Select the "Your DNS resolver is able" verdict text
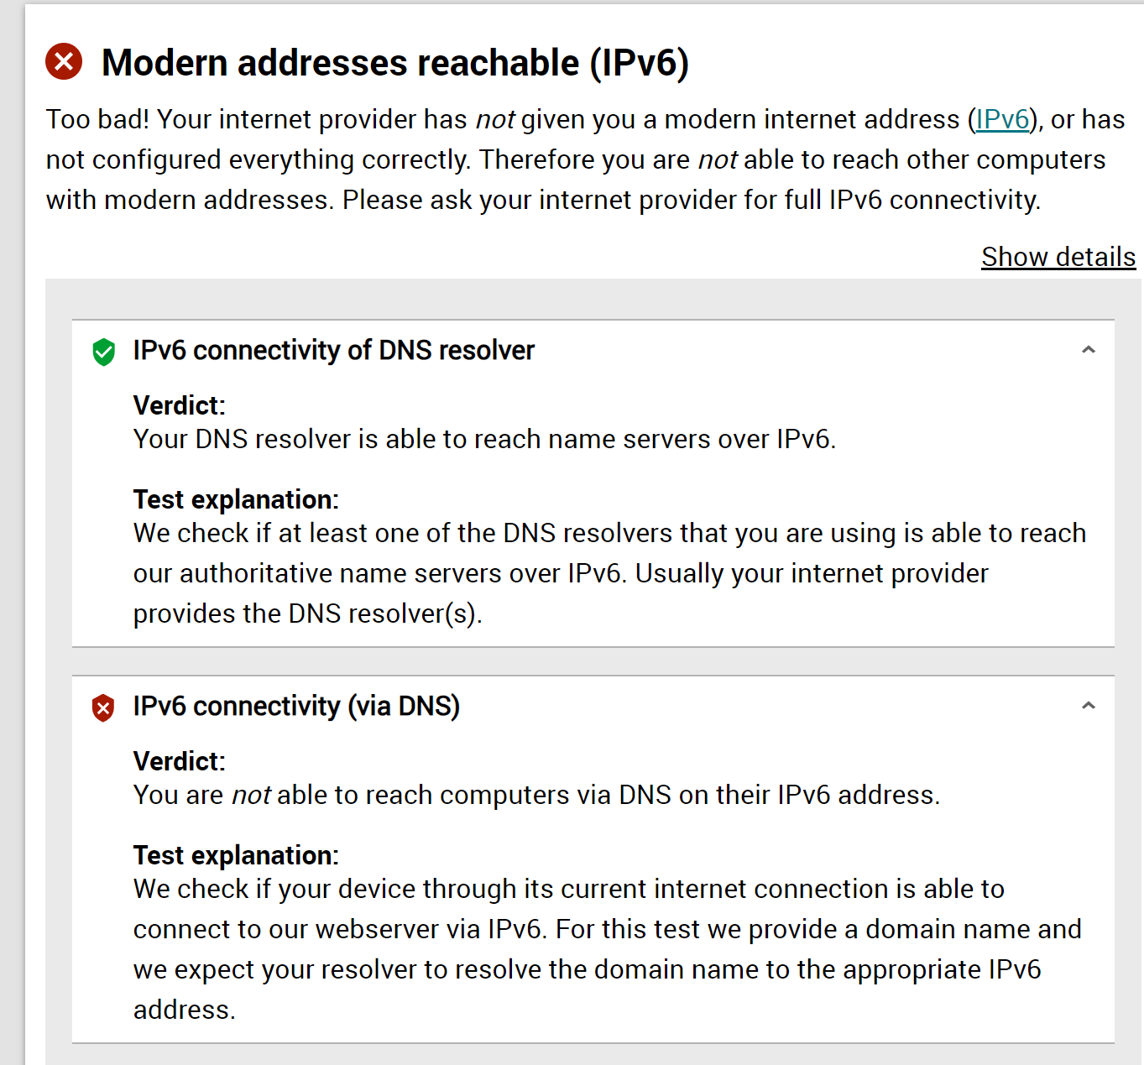1144x1065 pixels. [x=484, y=439]
